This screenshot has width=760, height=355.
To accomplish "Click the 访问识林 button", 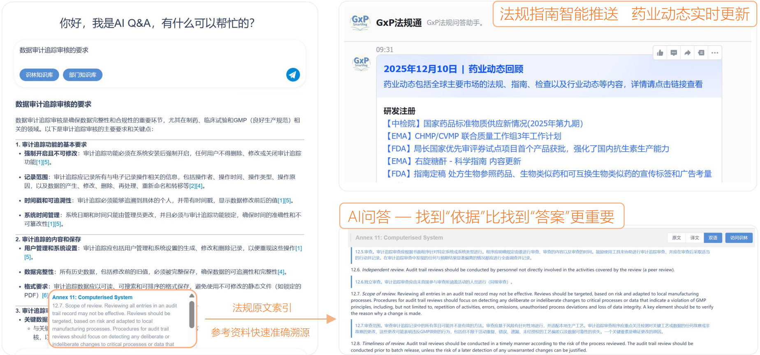I will tap(739, 238).
